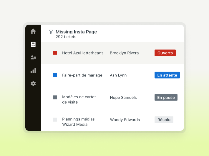Click the Missing Insta Page view title
Image resolution: width=209 pixels, height=156 pixels.
point(76,32)
